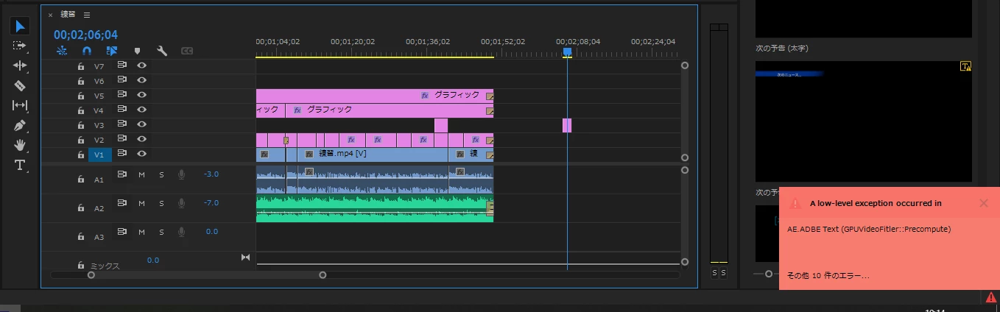Select the small pink clip on V3 at playhead
The height and width of the screenshot is (312, 1000).
pos(567,125)
